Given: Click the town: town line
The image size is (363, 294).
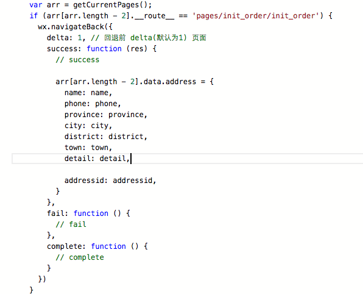Looking at the screenshot, I should 88,148.
